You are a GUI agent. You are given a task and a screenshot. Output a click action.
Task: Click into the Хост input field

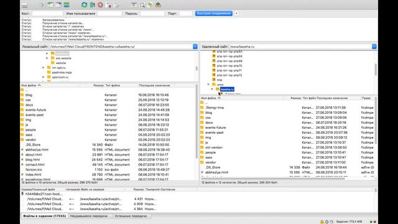click(x=47, y=14)
